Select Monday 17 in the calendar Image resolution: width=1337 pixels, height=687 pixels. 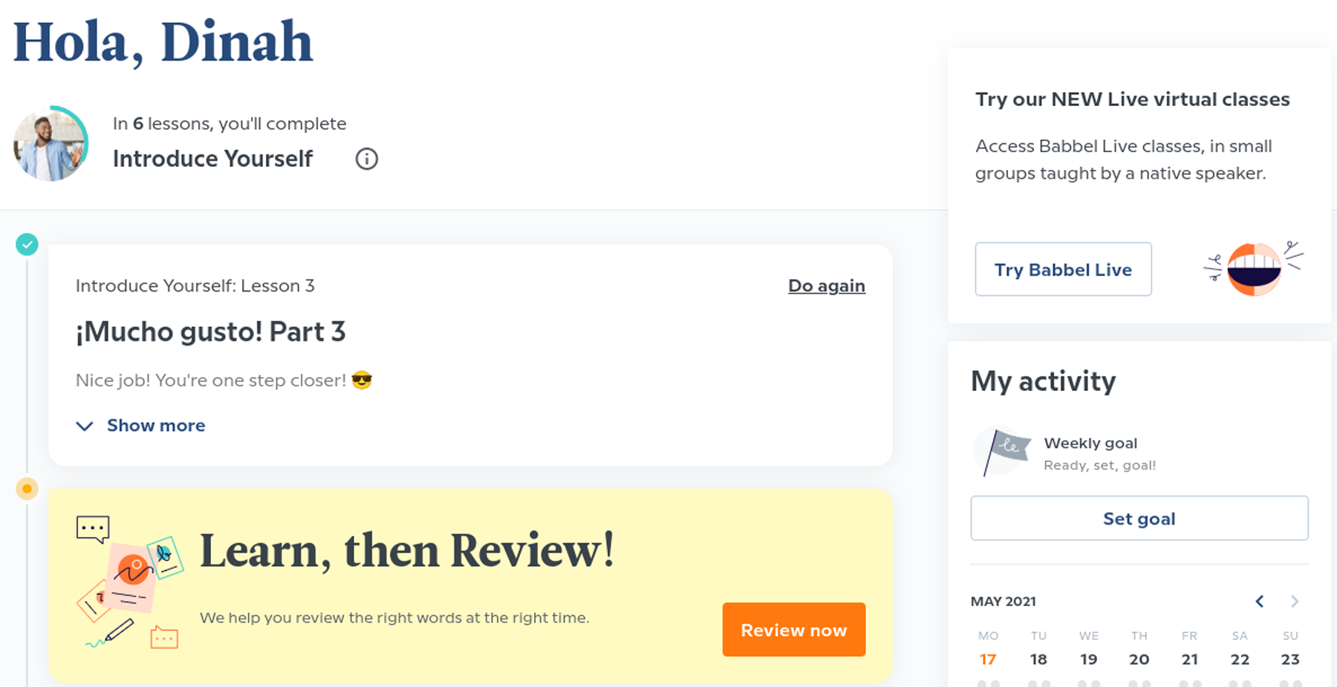pos(988,659)
